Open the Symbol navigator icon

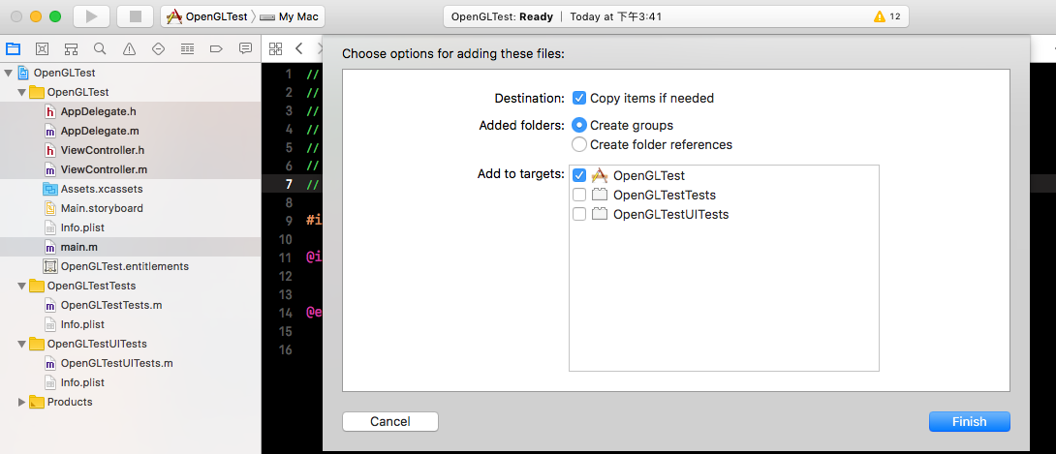tap(71, 48)
